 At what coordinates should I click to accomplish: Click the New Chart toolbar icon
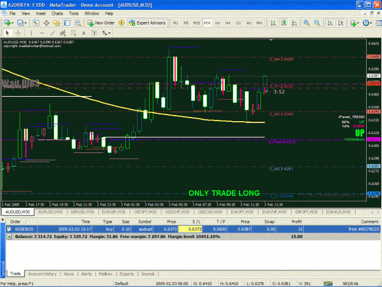point(7,23)
